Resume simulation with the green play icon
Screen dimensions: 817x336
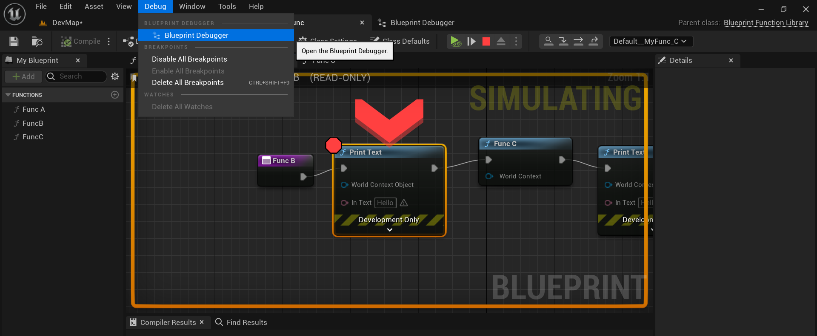coord(456,41)
